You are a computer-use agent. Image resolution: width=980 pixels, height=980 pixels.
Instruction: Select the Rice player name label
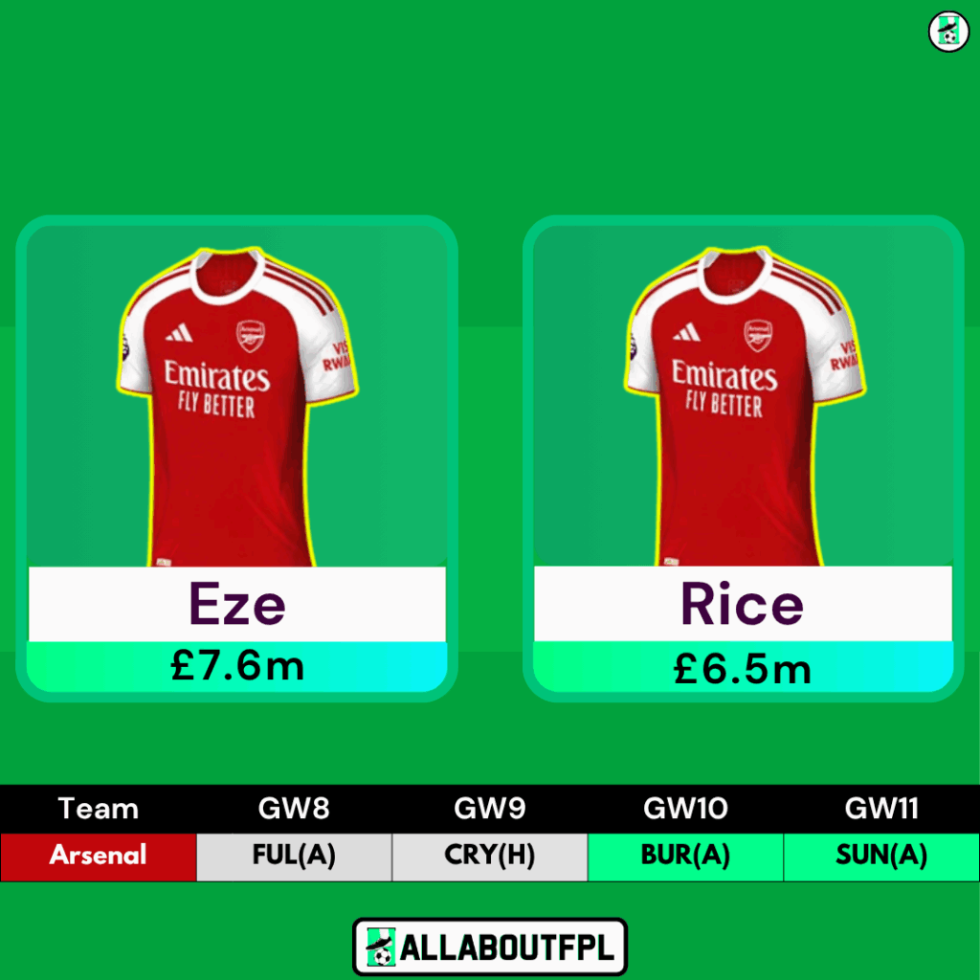click(743, 604)
